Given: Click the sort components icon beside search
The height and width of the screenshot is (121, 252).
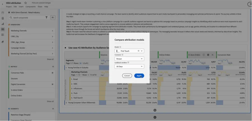Looking at the screenshot, I should [53, 18].
